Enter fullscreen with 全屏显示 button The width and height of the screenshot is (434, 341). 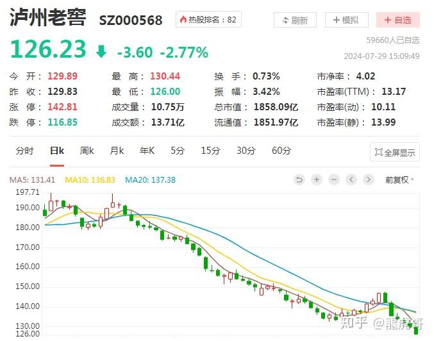(x=395, y=152)
